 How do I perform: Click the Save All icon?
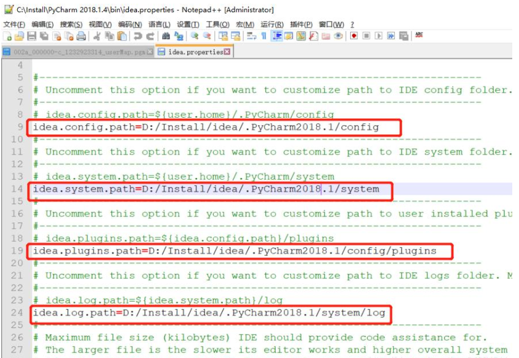coord(44,36)
